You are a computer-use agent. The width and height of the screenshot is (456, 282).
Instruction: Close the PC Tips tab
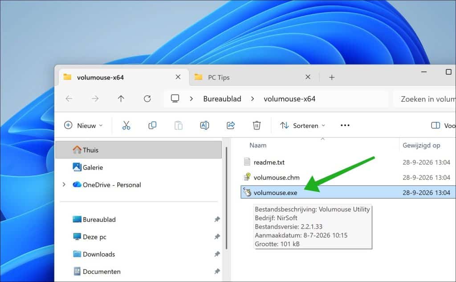click(x=308, y=77)
